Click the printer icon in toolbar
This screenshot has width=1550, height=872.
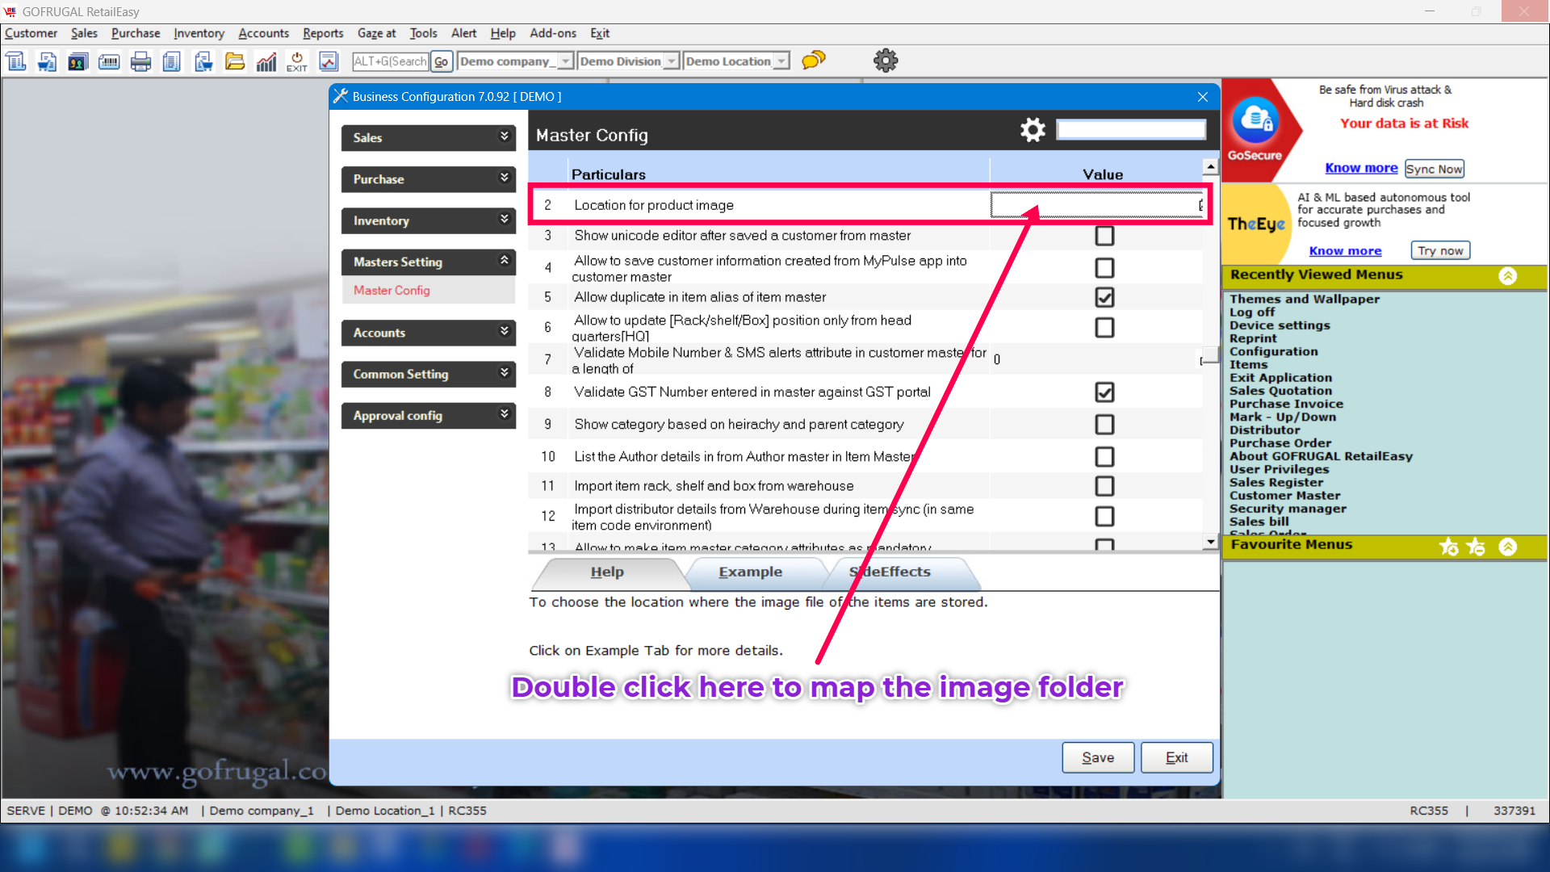pos(140,61)
